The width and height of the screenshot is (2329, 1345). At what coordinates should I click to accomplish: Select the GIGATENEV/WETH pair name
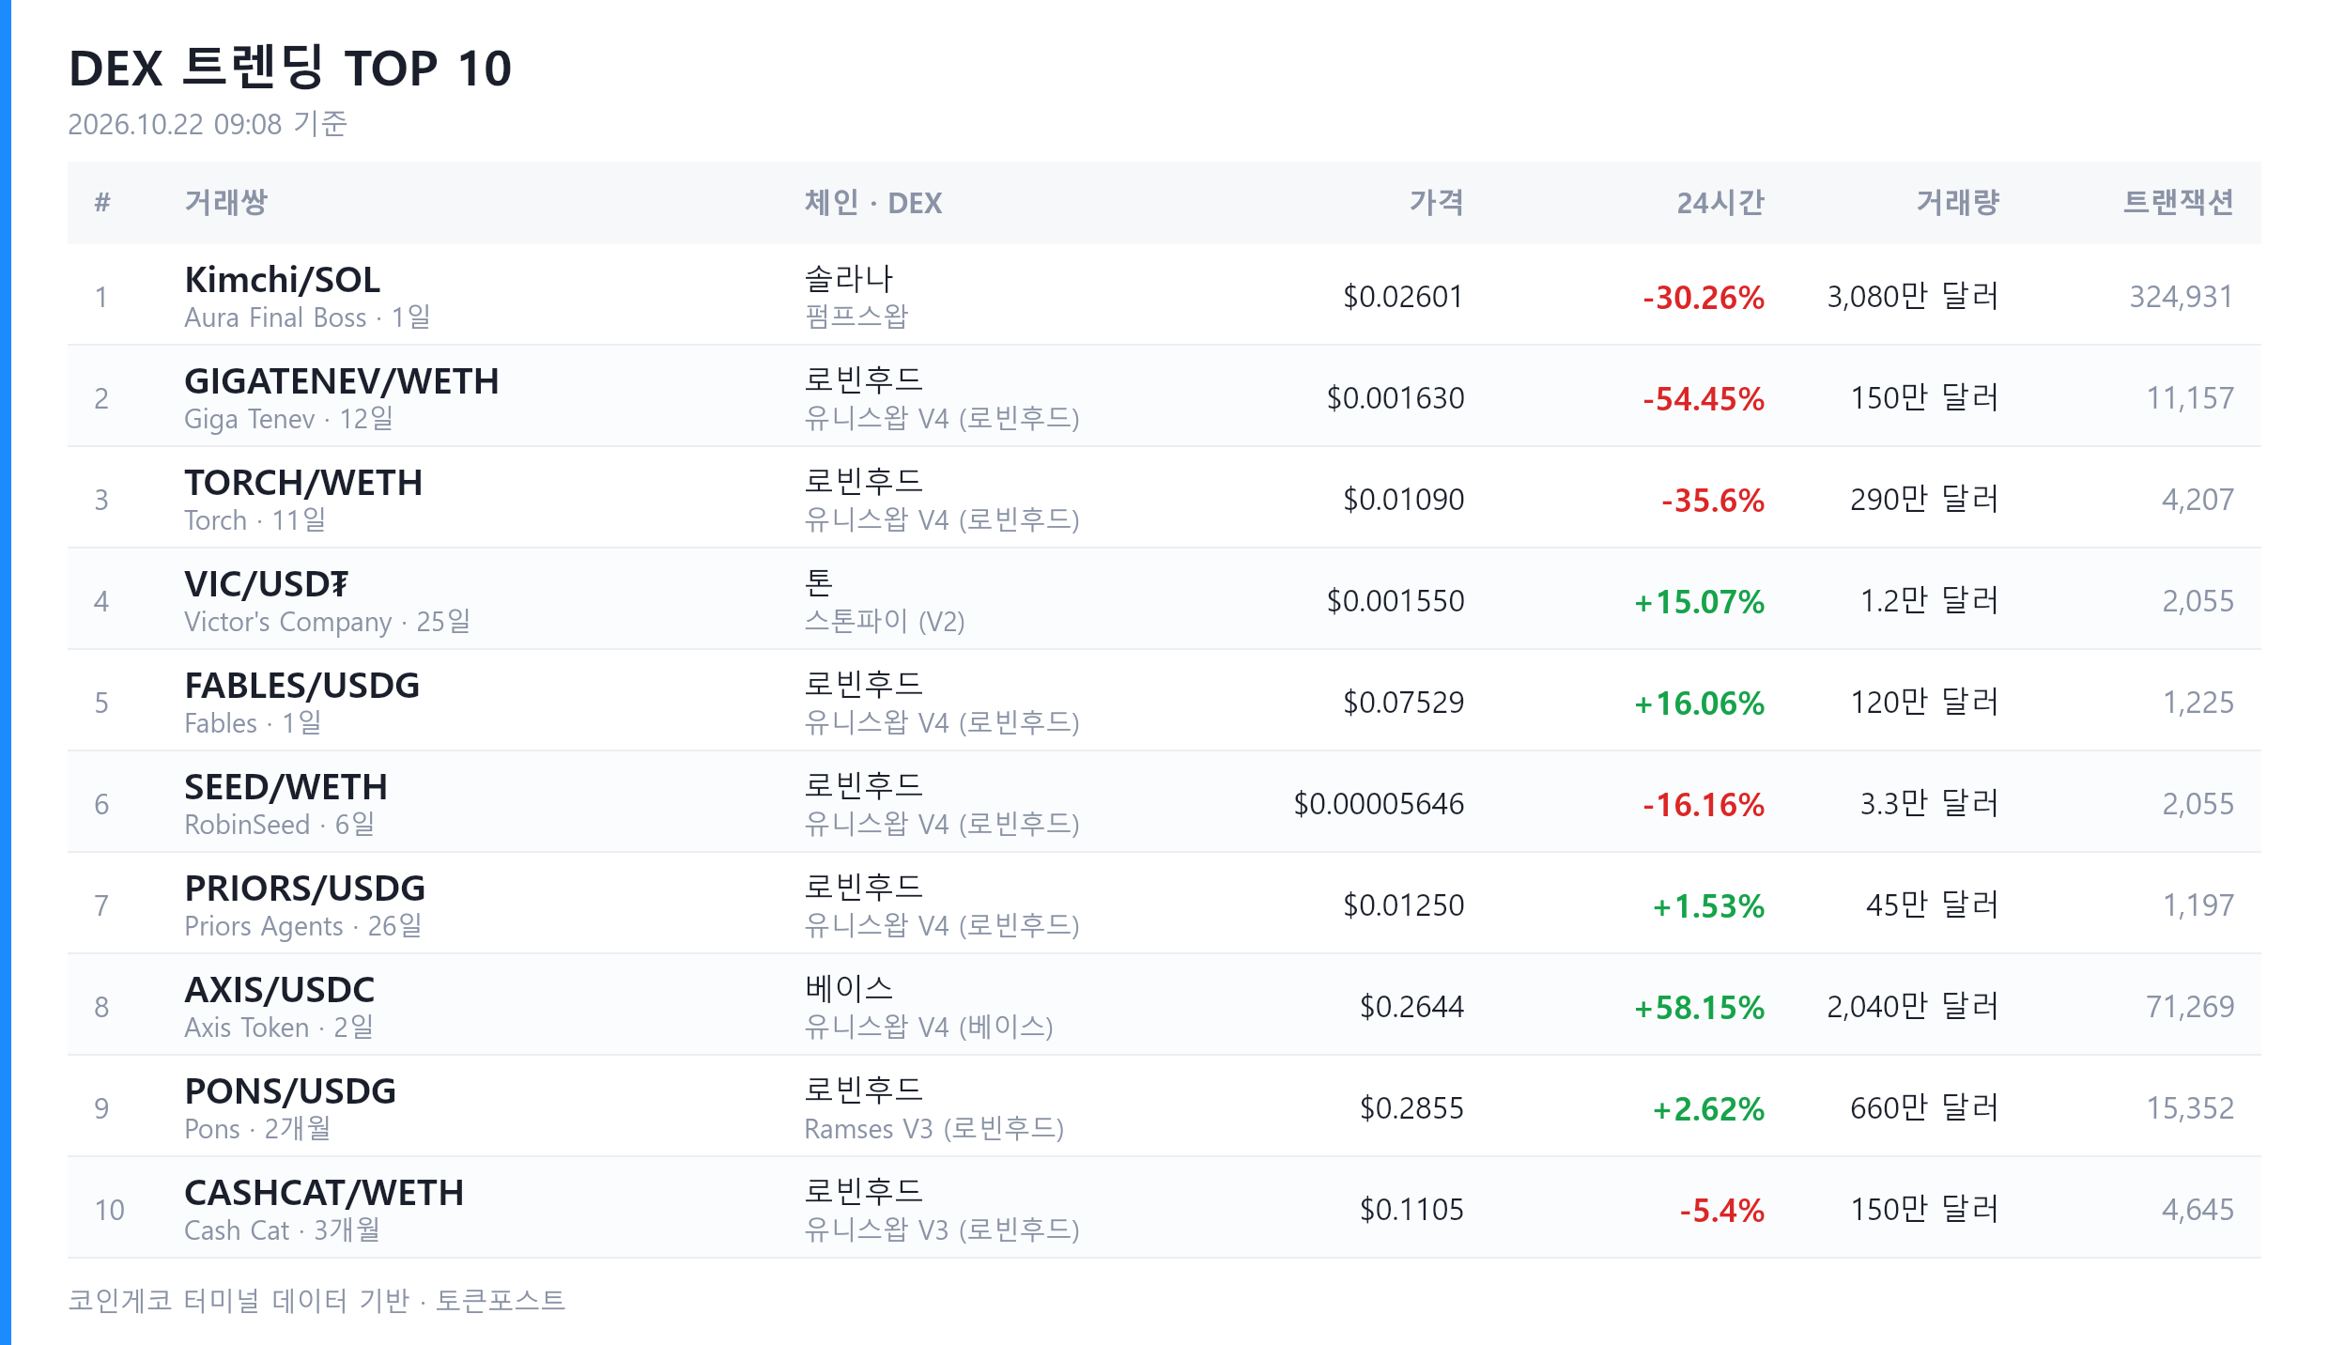342,381
